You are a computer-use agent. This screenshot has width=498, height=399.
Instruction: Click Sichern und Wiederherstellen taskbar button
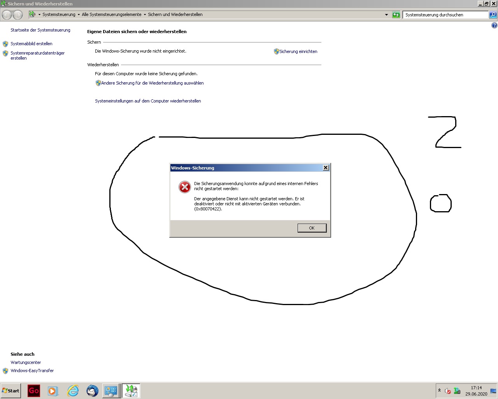[x=131, y=391]
